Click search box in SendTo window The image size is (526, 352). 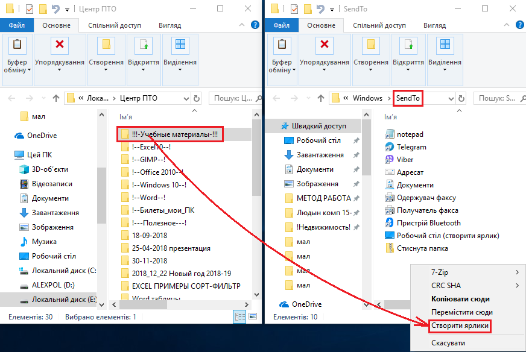tap(499, 98)
